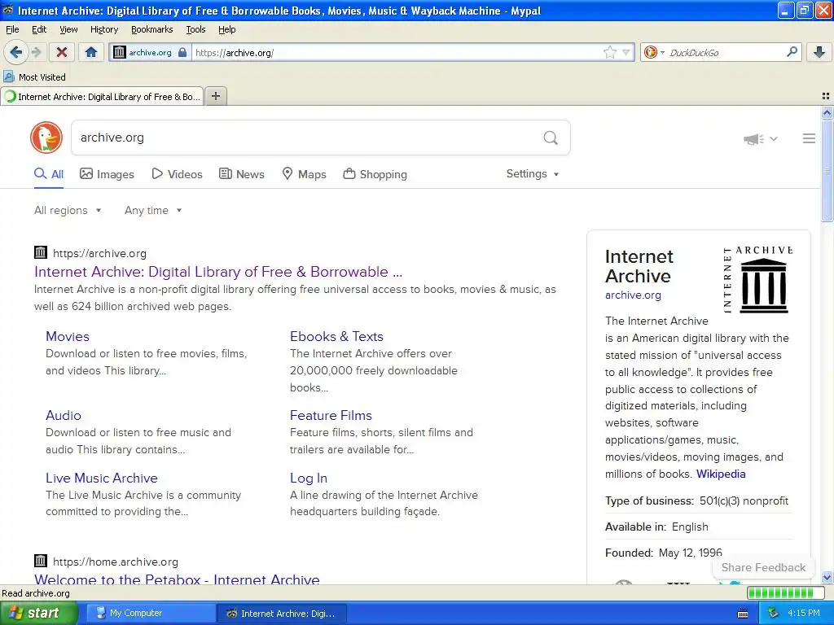Select the All results tab
The height and width of the screenshot is (625, 834).
(48, 174)
